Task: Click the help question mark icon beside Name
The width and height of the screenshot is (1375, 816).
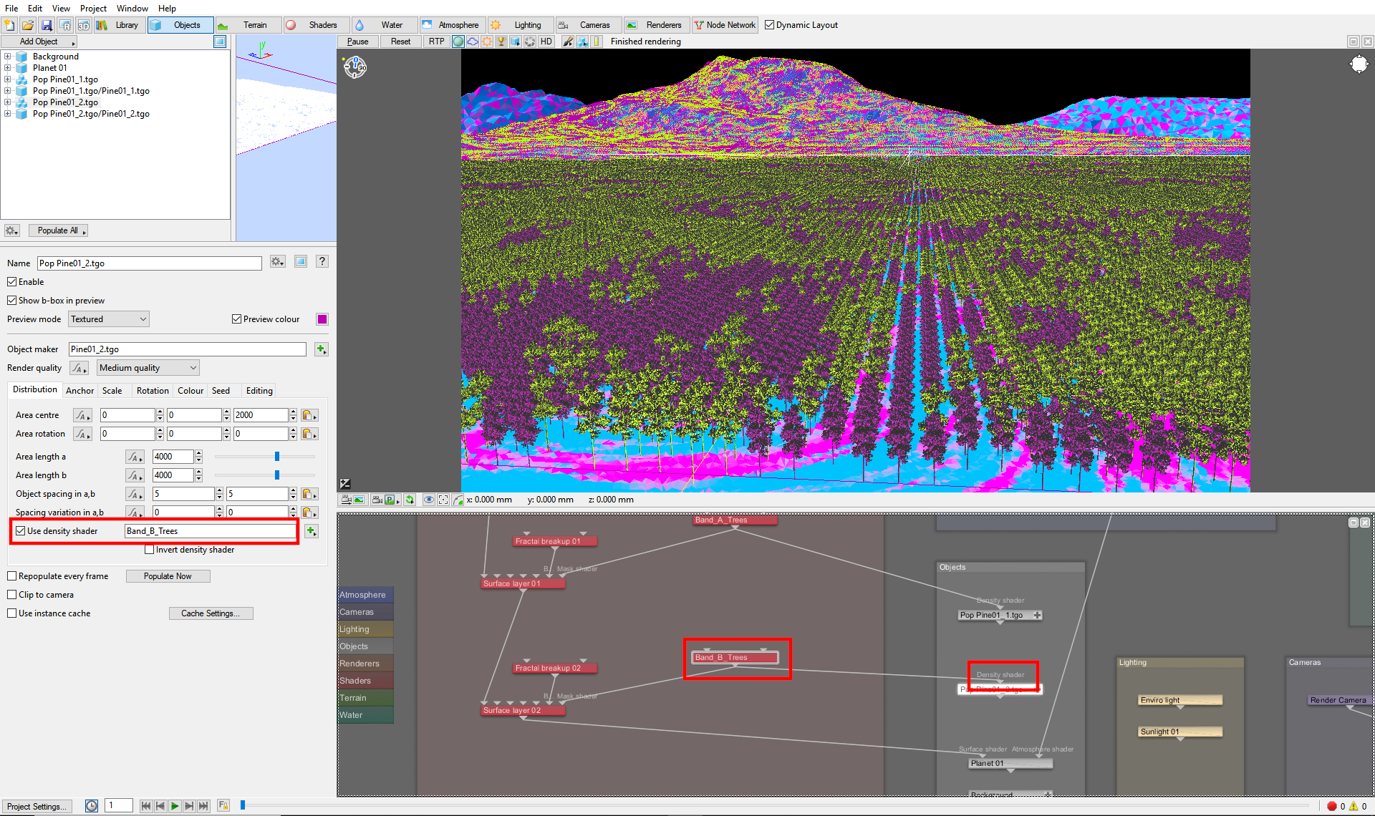Action: [x=322, y=261]
